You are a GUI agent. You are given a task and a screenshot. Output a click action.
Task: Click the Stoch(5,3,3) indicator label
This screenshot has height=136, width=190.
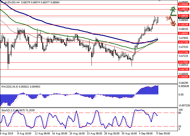9,110
